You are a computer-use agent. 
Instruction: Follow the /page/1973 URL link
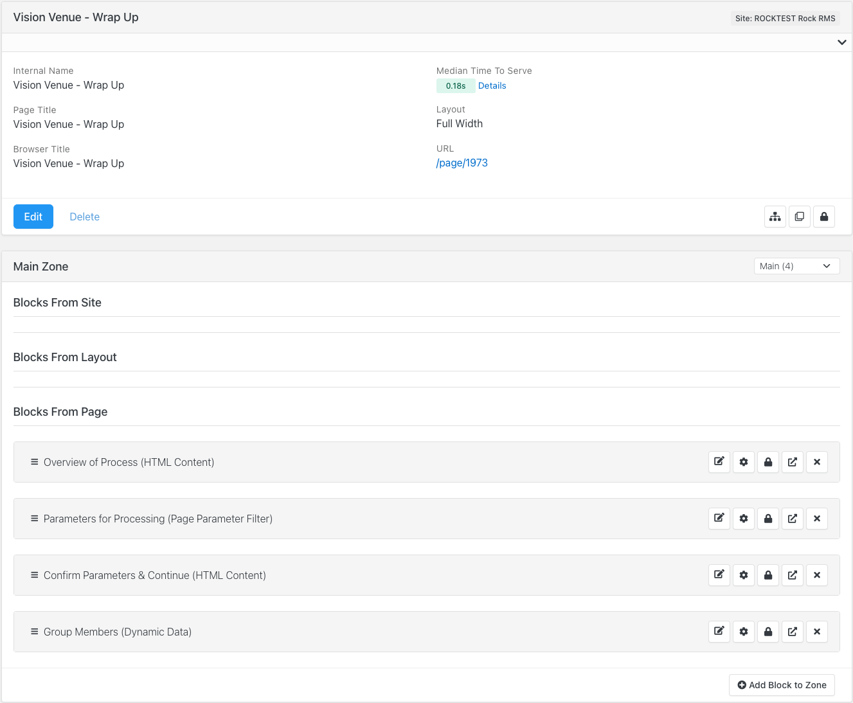click(x=462, y=163)
